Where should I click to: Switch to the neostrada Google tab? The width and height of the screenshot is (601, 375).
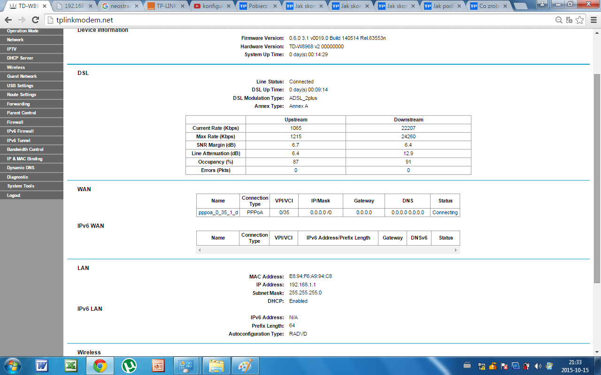[x=119, y=6]
